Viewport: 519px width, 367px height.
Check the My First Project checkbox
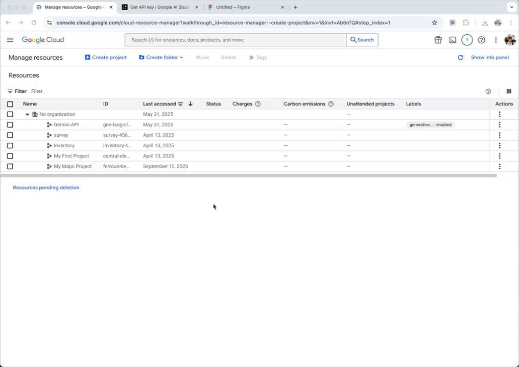point(10,156)
